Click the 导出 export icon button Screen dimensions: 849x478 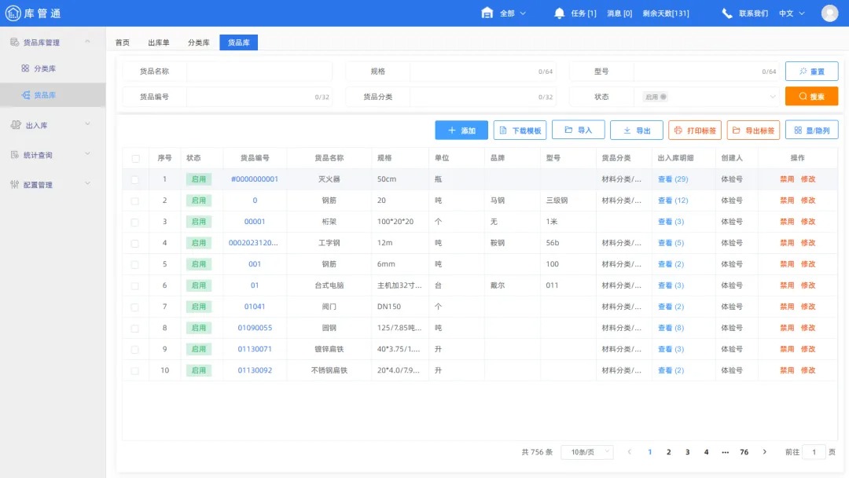point(637,130)
